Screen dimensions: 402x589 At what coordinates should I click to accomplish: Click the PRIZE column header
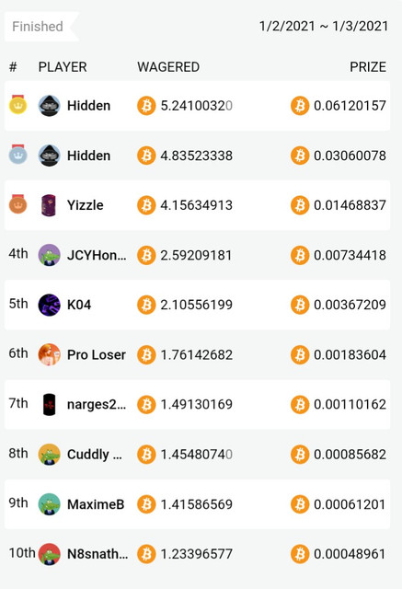click(368, 67)
